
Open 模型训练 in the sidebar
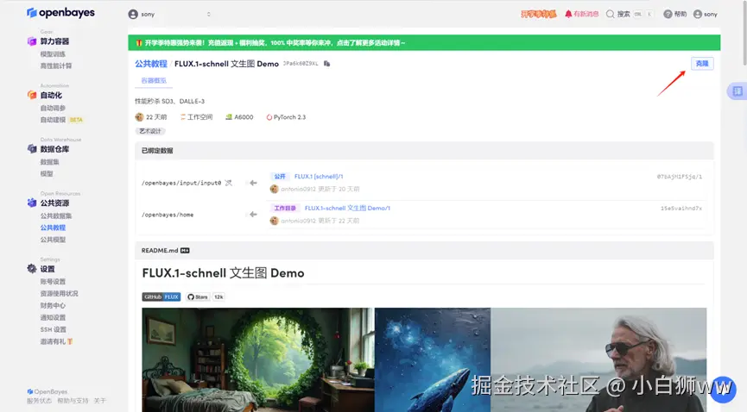click(x=53, y=54)
